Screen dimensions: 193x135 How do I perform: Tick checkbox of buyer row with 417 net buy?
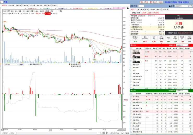pyautogui.click(x=131, y=56)
